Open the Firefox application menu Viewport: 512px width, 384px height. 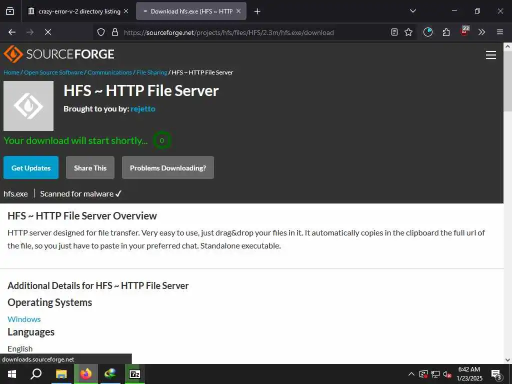click(x=500, y=32)
